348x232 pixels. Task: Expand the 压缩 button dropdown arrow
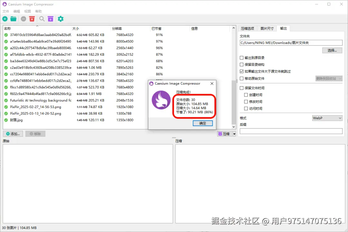click(234, 134)
